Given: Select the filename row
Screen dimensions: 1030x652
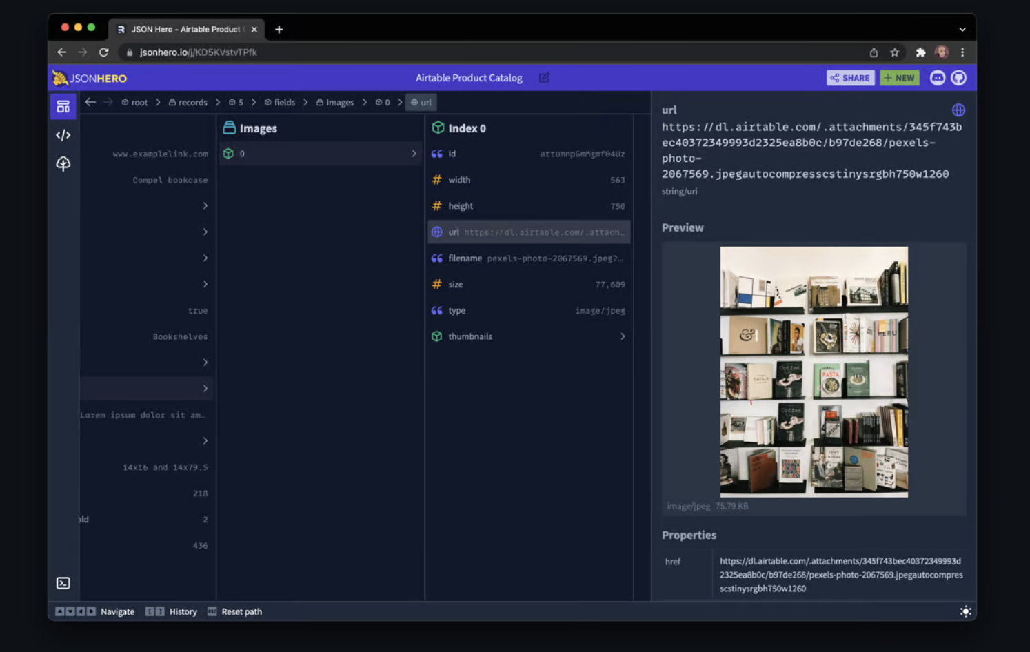Looking at the screenshot, I should tap(529, 258).
